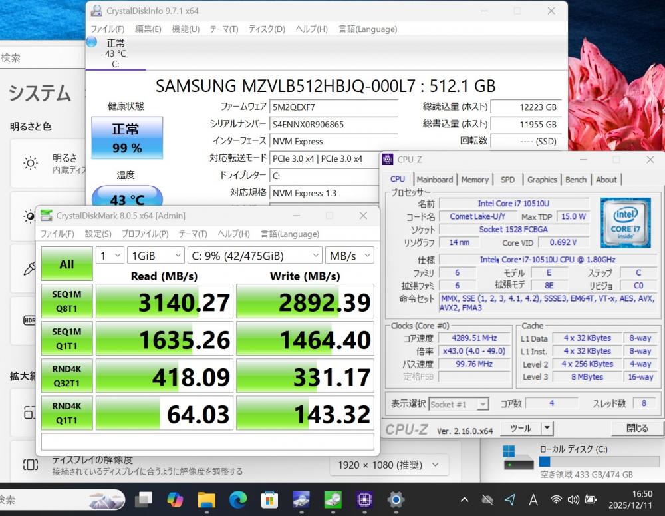This screenshot has width=665, height=516.
Task: Open the 1GiB test size dropdown
Action: (x=156, y=256)
